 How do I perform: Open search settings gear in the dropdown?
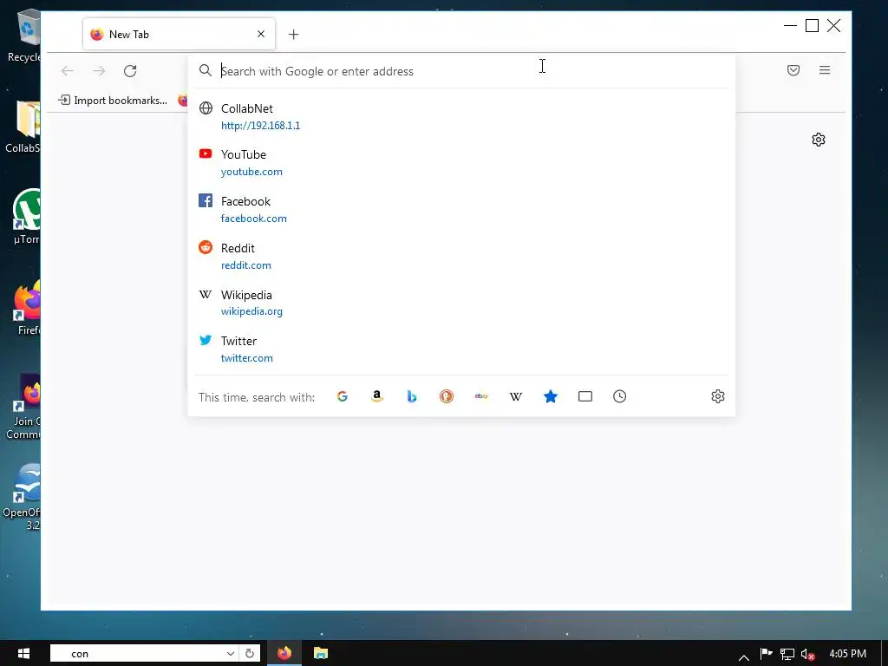[x=717, y=396]
